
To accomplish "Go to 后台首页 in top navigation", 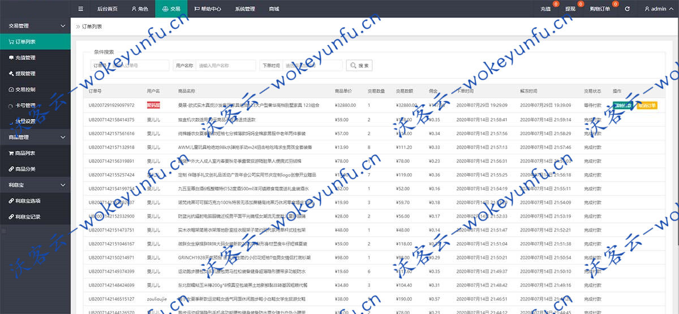I will tap(107, 9).
